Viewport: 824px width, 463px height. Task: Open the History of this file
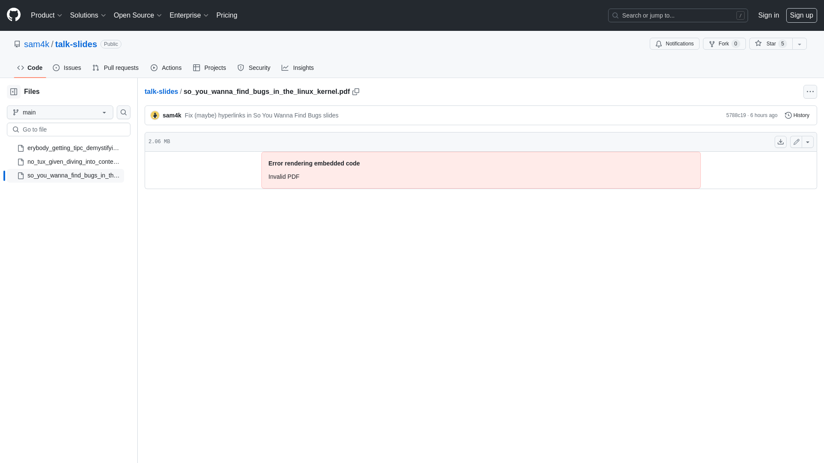(x=797, y=115)
